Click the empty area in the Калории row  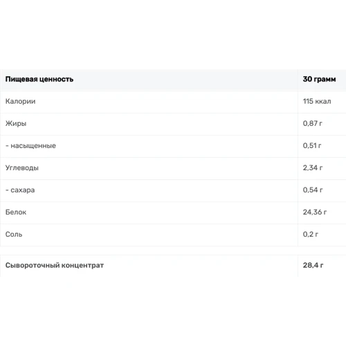tap(166, 102)
